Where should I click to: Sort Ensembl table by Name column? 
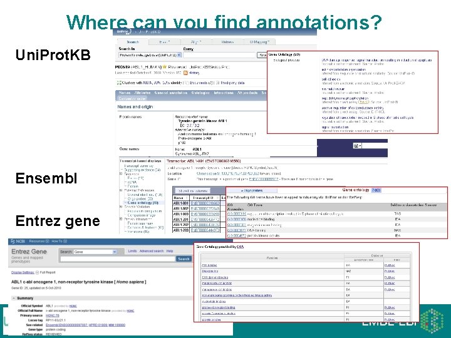pos(180,198)
